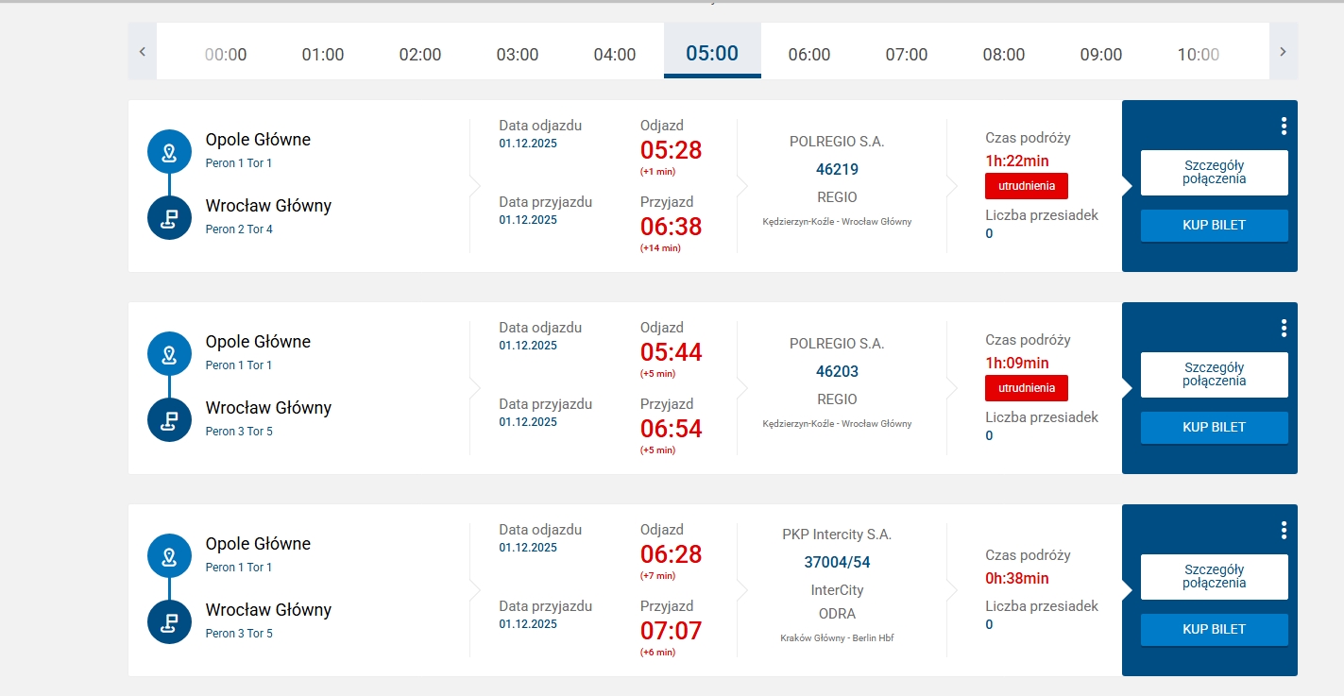The height and width of the screenshot is (696, 1344).
Task: Open connection details for 05:44 train
Action: coord(1214,374)
